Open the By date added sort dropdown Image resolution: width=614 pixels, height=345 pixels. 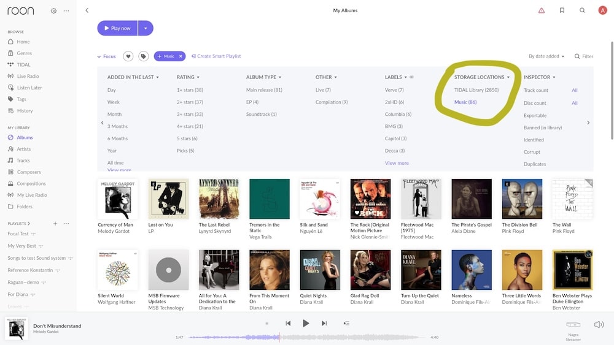(546, 56)
